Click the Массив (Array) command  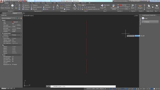tap(45, 9)
